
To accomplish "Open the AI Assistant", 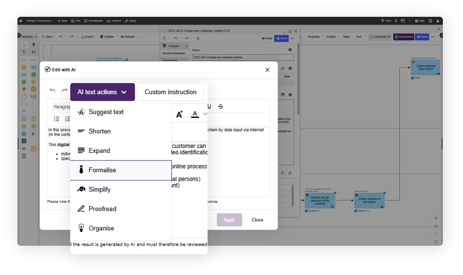I will click(x=404, y=37).
